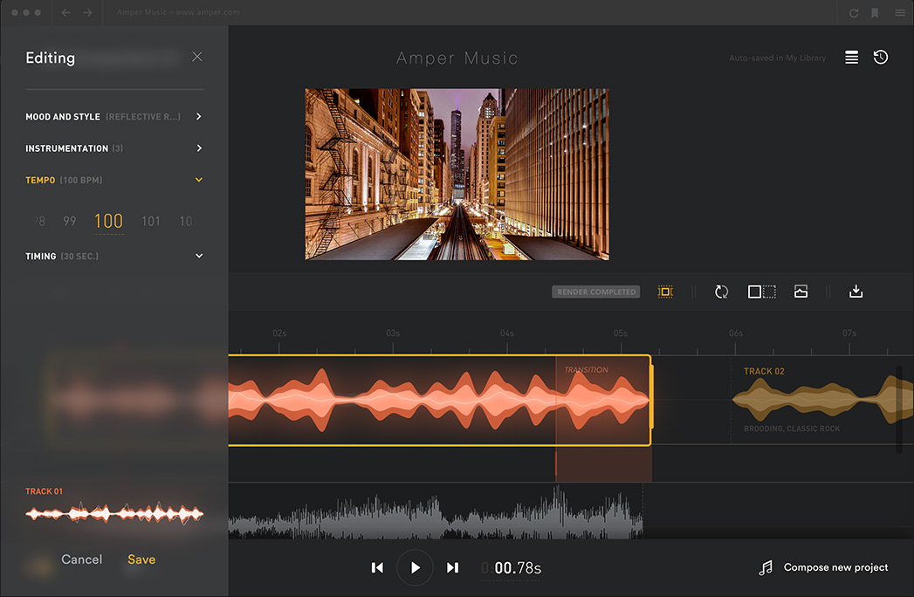Close the Editing panel

pos(197,57)
